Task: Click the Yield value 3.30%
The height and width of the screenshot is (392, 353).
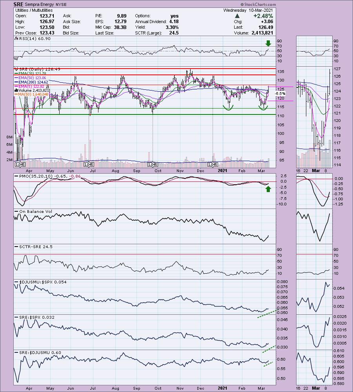Action: tap(172, 27)
